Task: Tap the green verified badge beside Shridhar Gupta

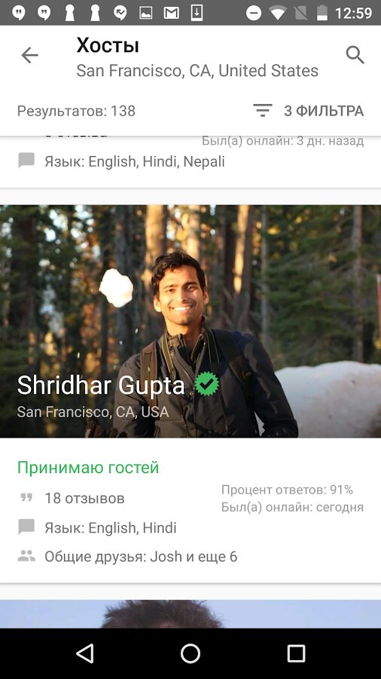Action: coord(206,384)
